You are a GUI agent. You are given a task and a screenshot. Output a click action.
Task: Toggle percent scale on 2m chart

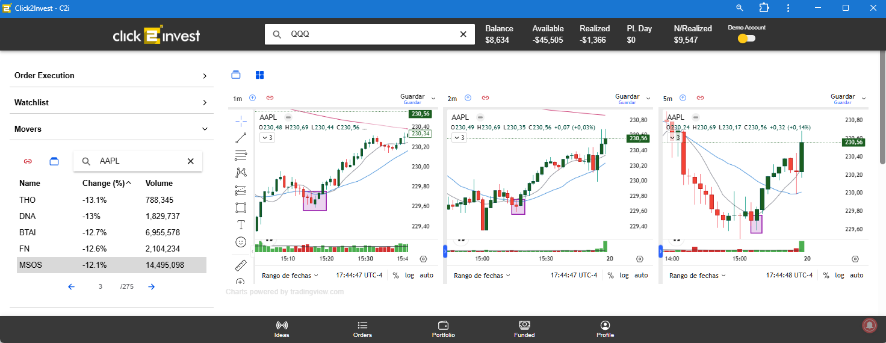tap(610, 275)
